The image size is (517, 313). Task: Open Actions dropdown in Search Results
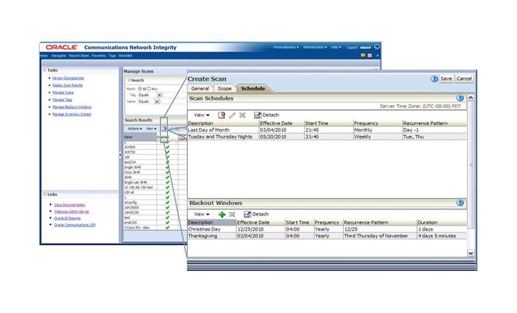pyautogui.click(x=135, y=129)
